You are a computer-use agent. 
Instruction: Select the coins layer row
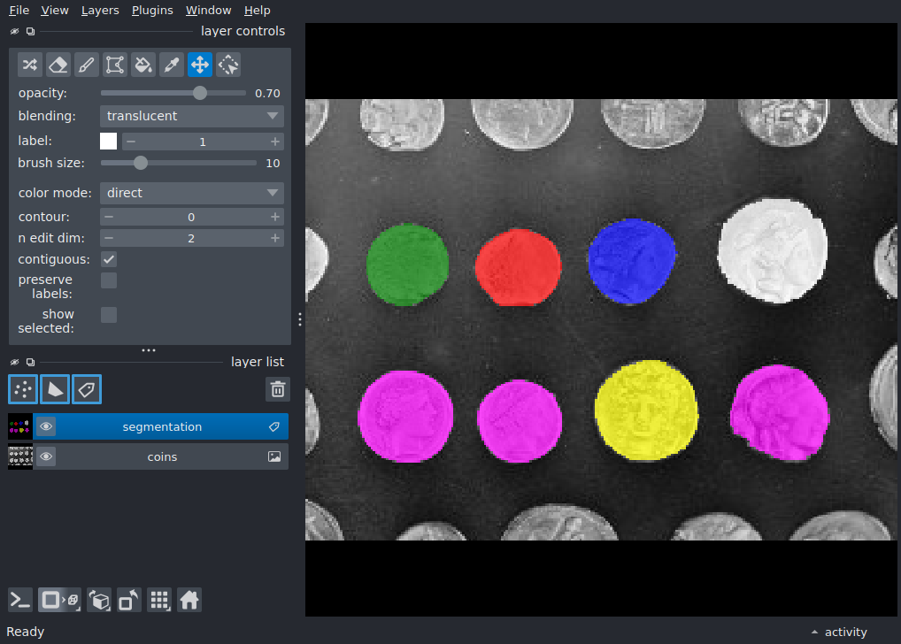149,456
